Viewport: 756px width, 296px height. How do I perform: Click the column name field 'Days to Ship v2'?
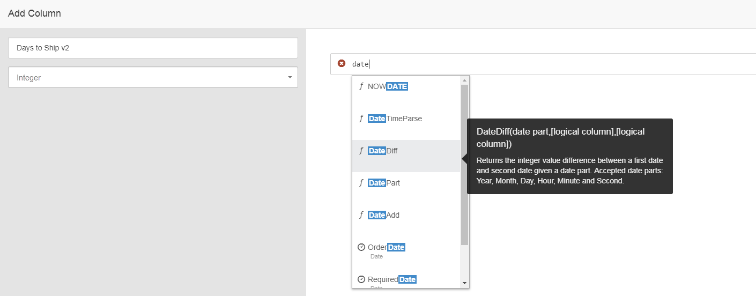click(153, 48)
